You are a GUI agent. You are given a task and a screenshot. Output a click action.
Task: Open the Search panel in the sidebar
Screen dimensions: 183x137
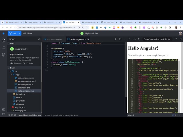(3, 48)
